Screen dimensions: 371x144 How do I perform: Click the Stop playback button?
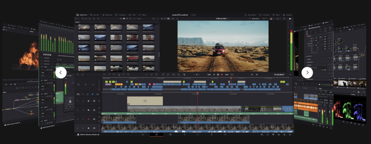click(218, 74)
